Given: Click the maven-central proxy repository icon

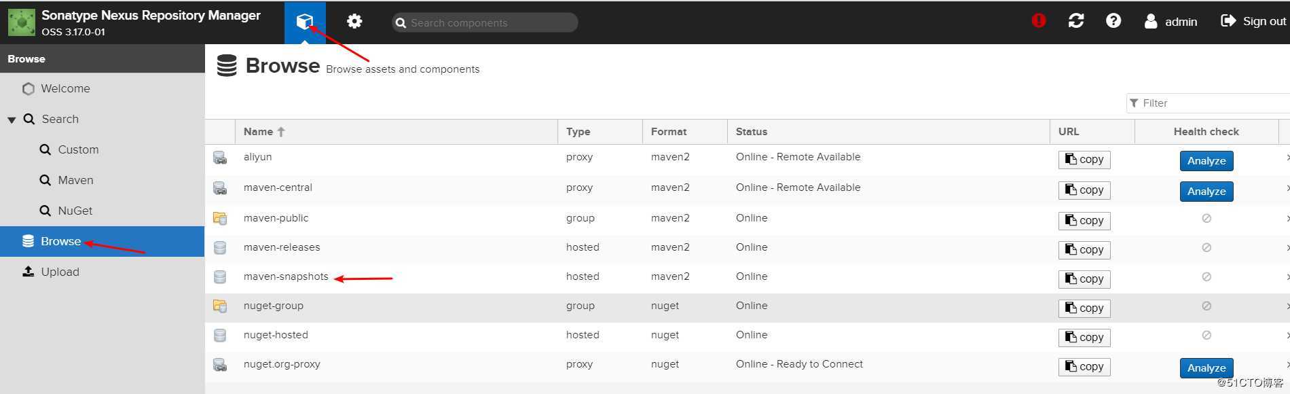Looking at the screenshot, I should coord(220,188).
